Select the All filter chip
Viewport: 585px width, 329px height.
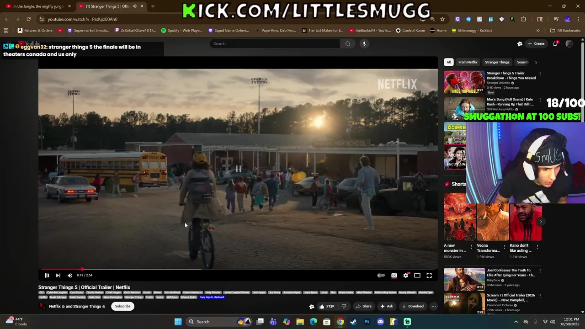point(449,62)
